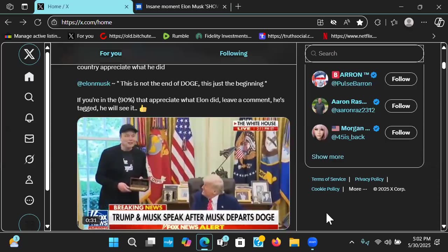Screen dimensions: 448x252
Task: Open the Workspaces icon in title bar
Action: click(10, 7)
